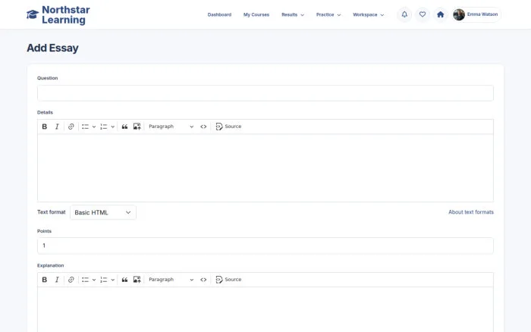Expand bulleted list options arrow in Details toolbar
This screenshot has height=332, width=531.
pyautogui.click(x=94, y=127)
